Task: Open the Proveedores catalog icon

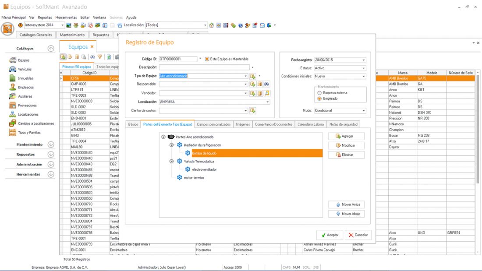Action: pos(13,106)
